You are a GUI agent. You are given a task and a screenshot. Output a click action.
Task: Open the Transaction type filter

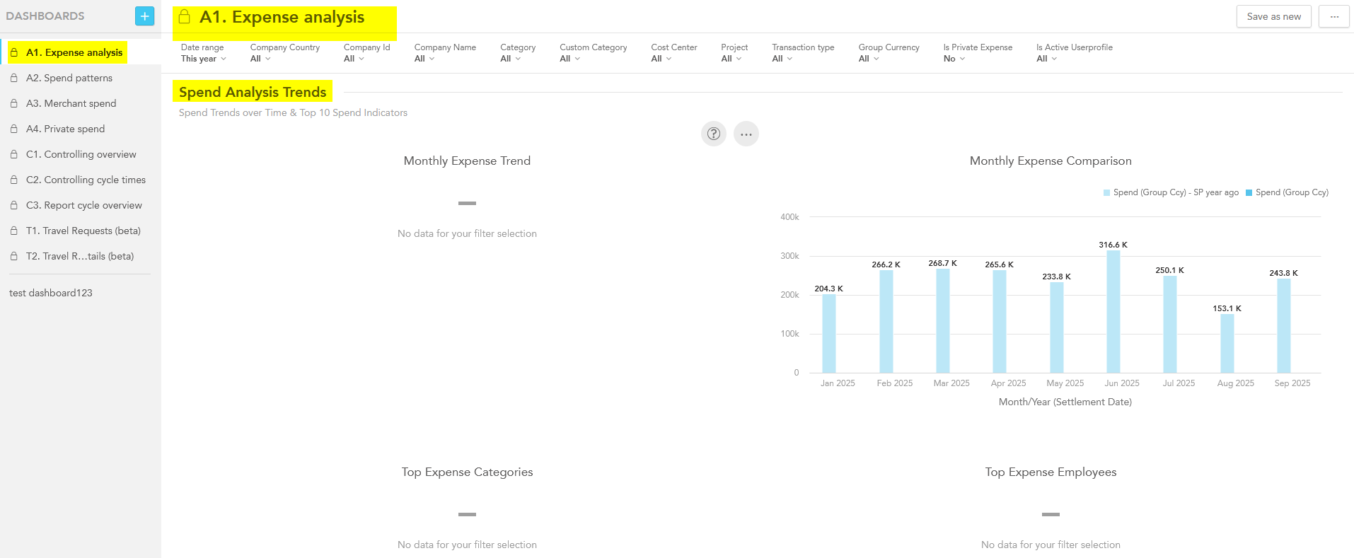(x=802, y=53)
